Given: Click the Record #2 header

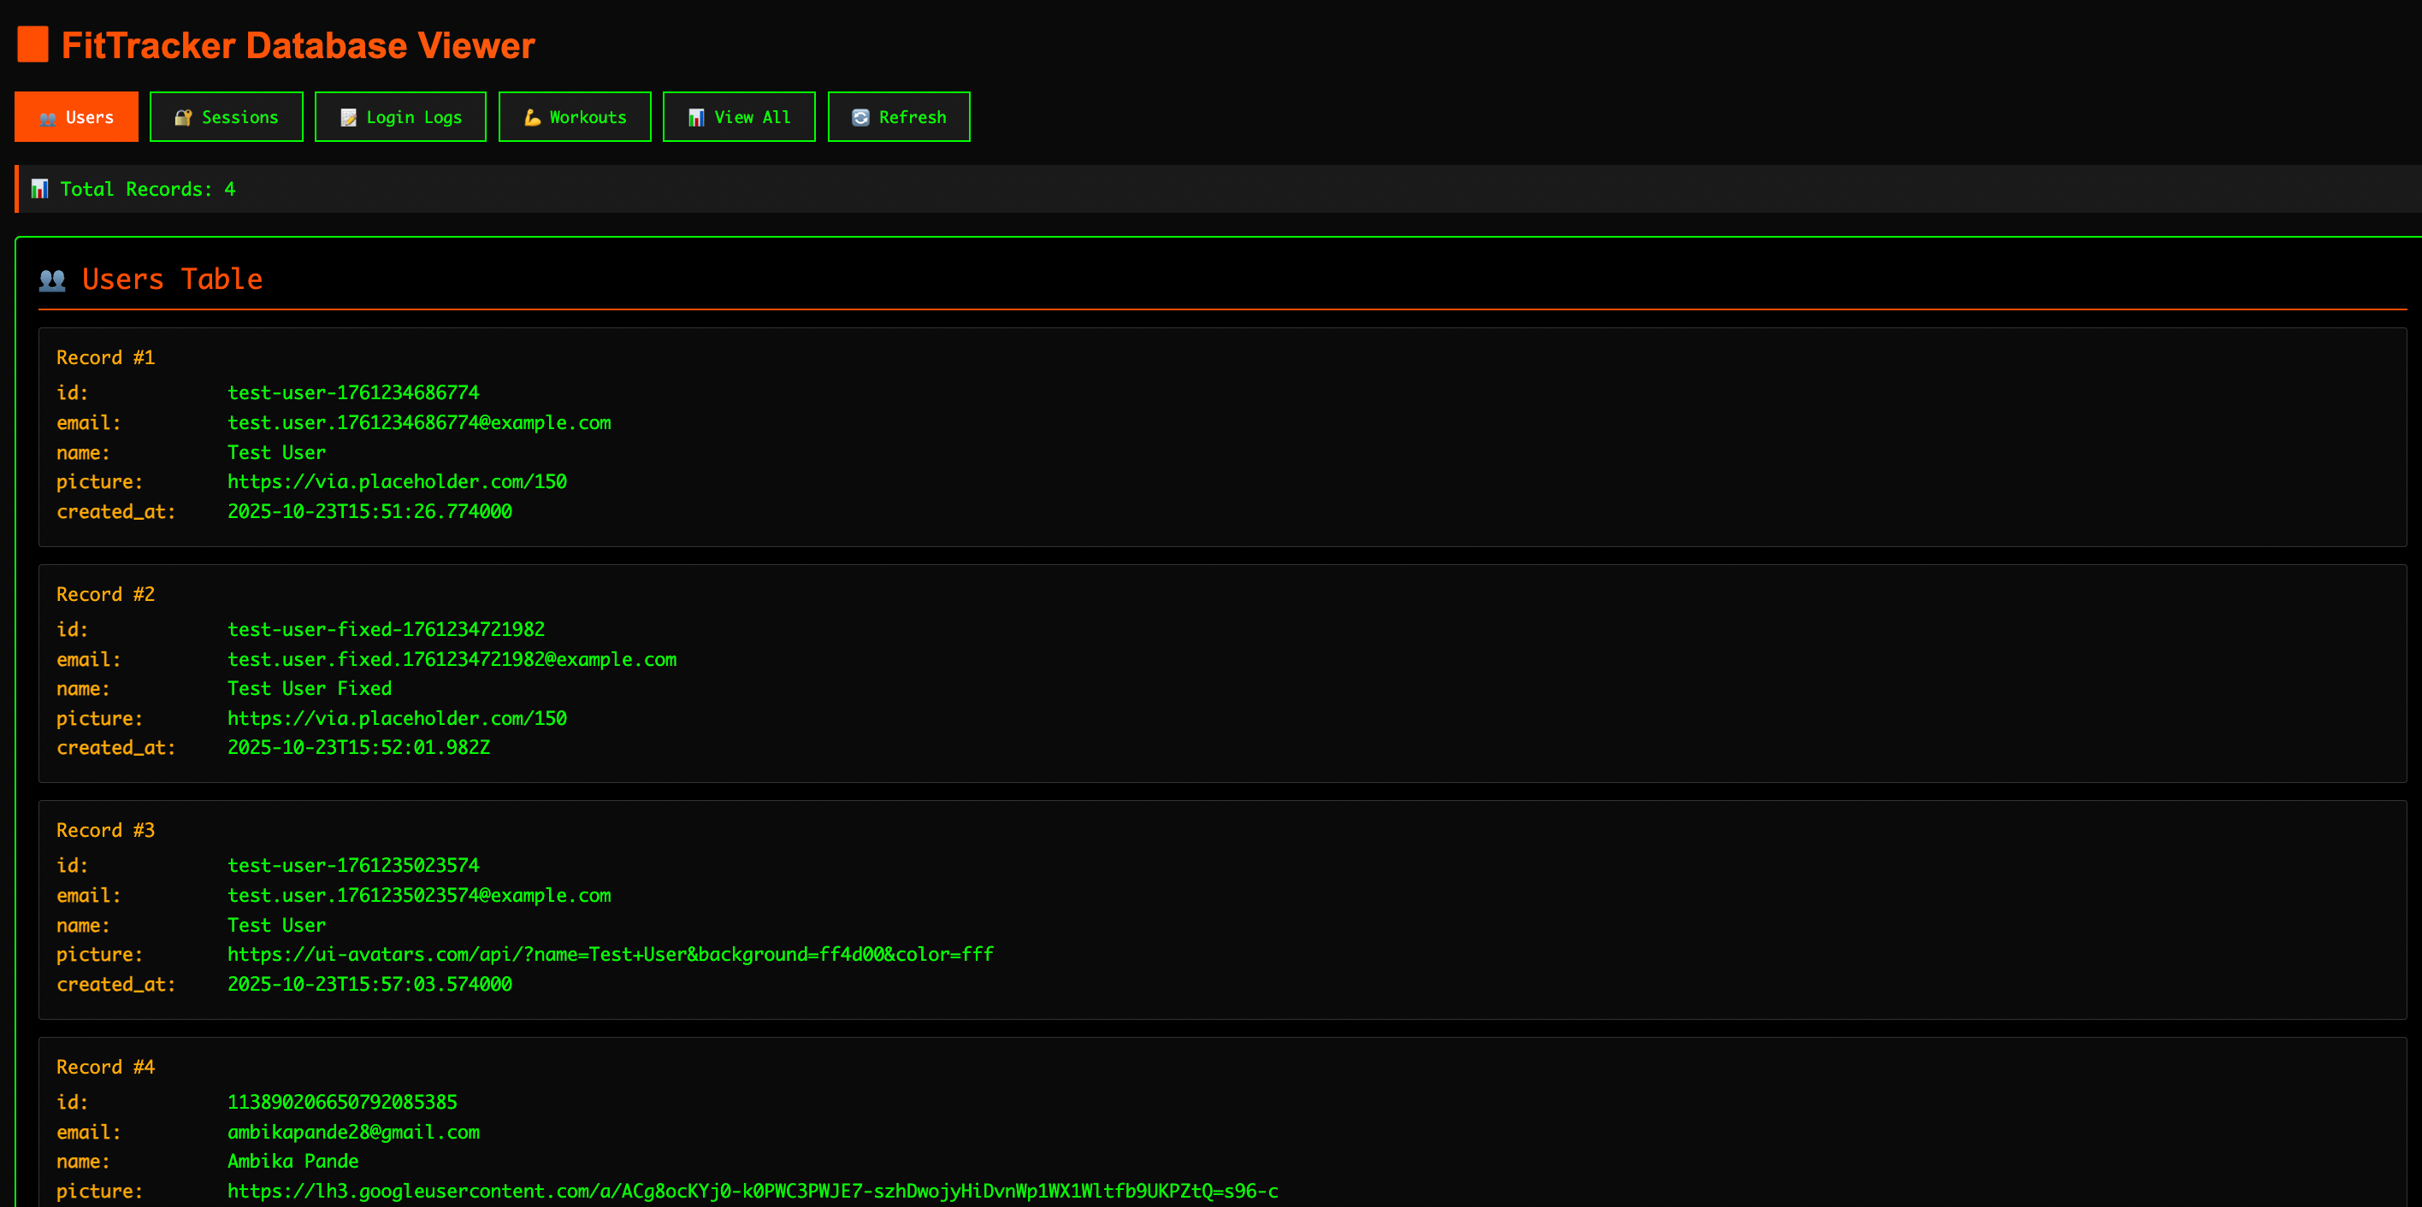Looking at the screenshot, I should point(105,594).
